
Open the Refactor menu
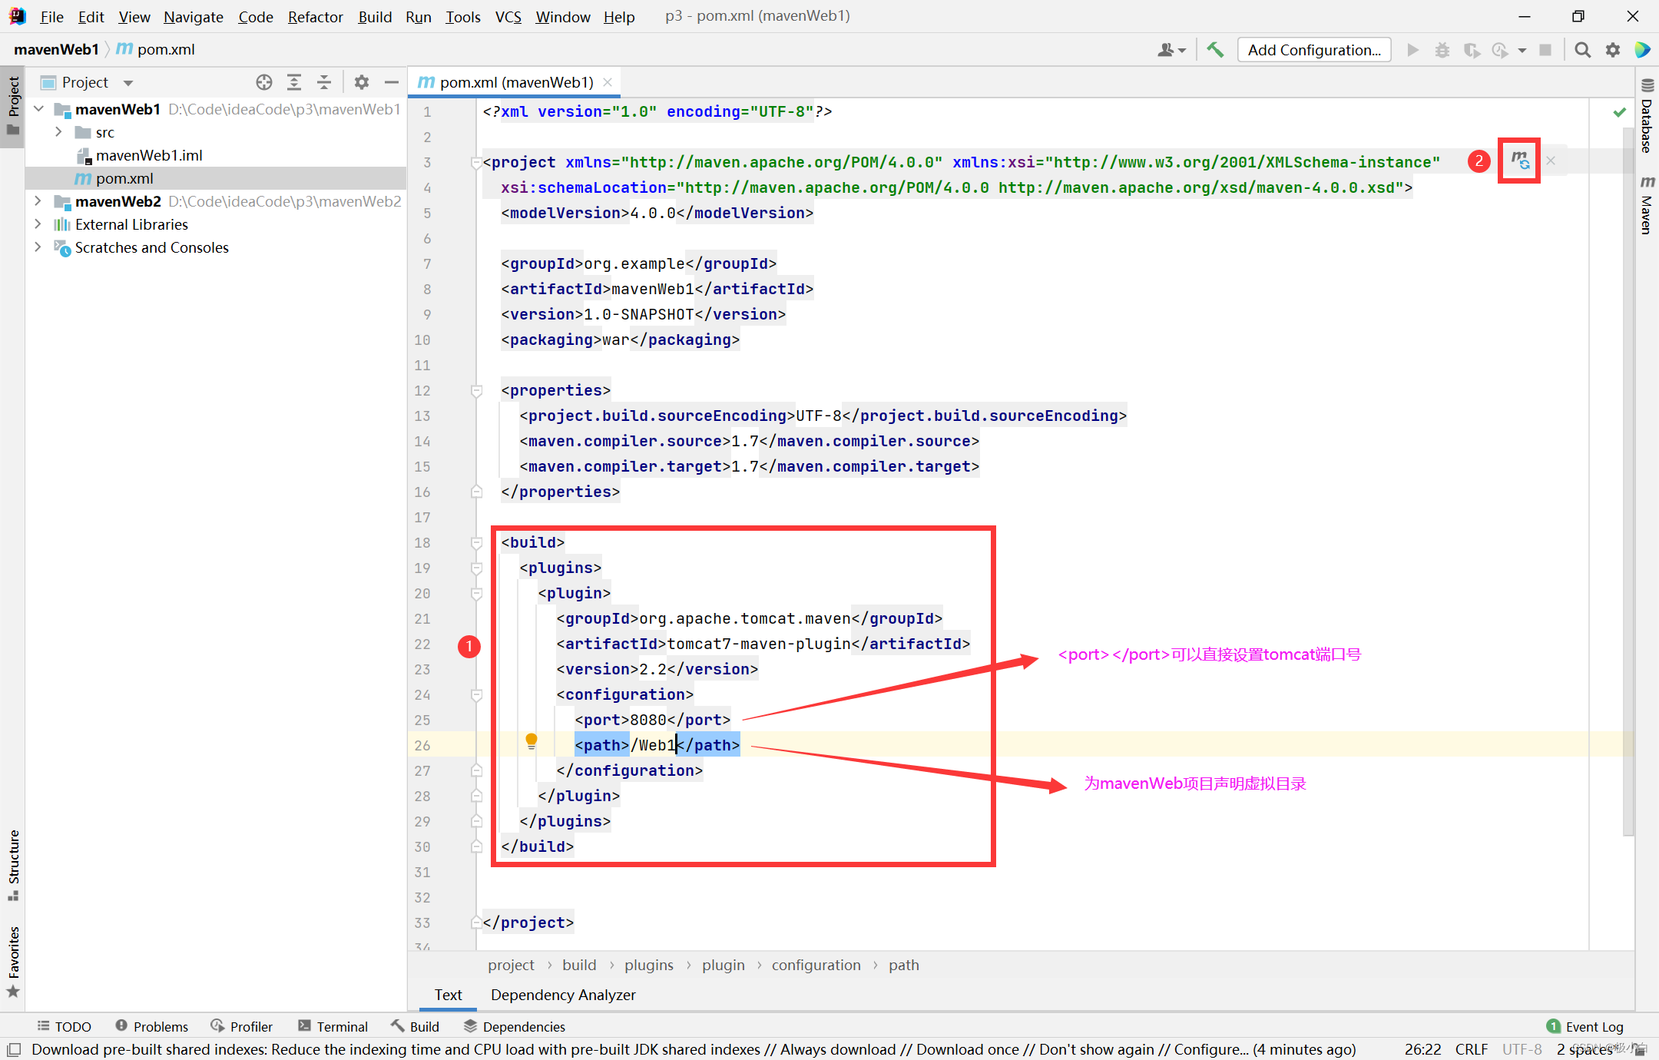click(315, 16)
